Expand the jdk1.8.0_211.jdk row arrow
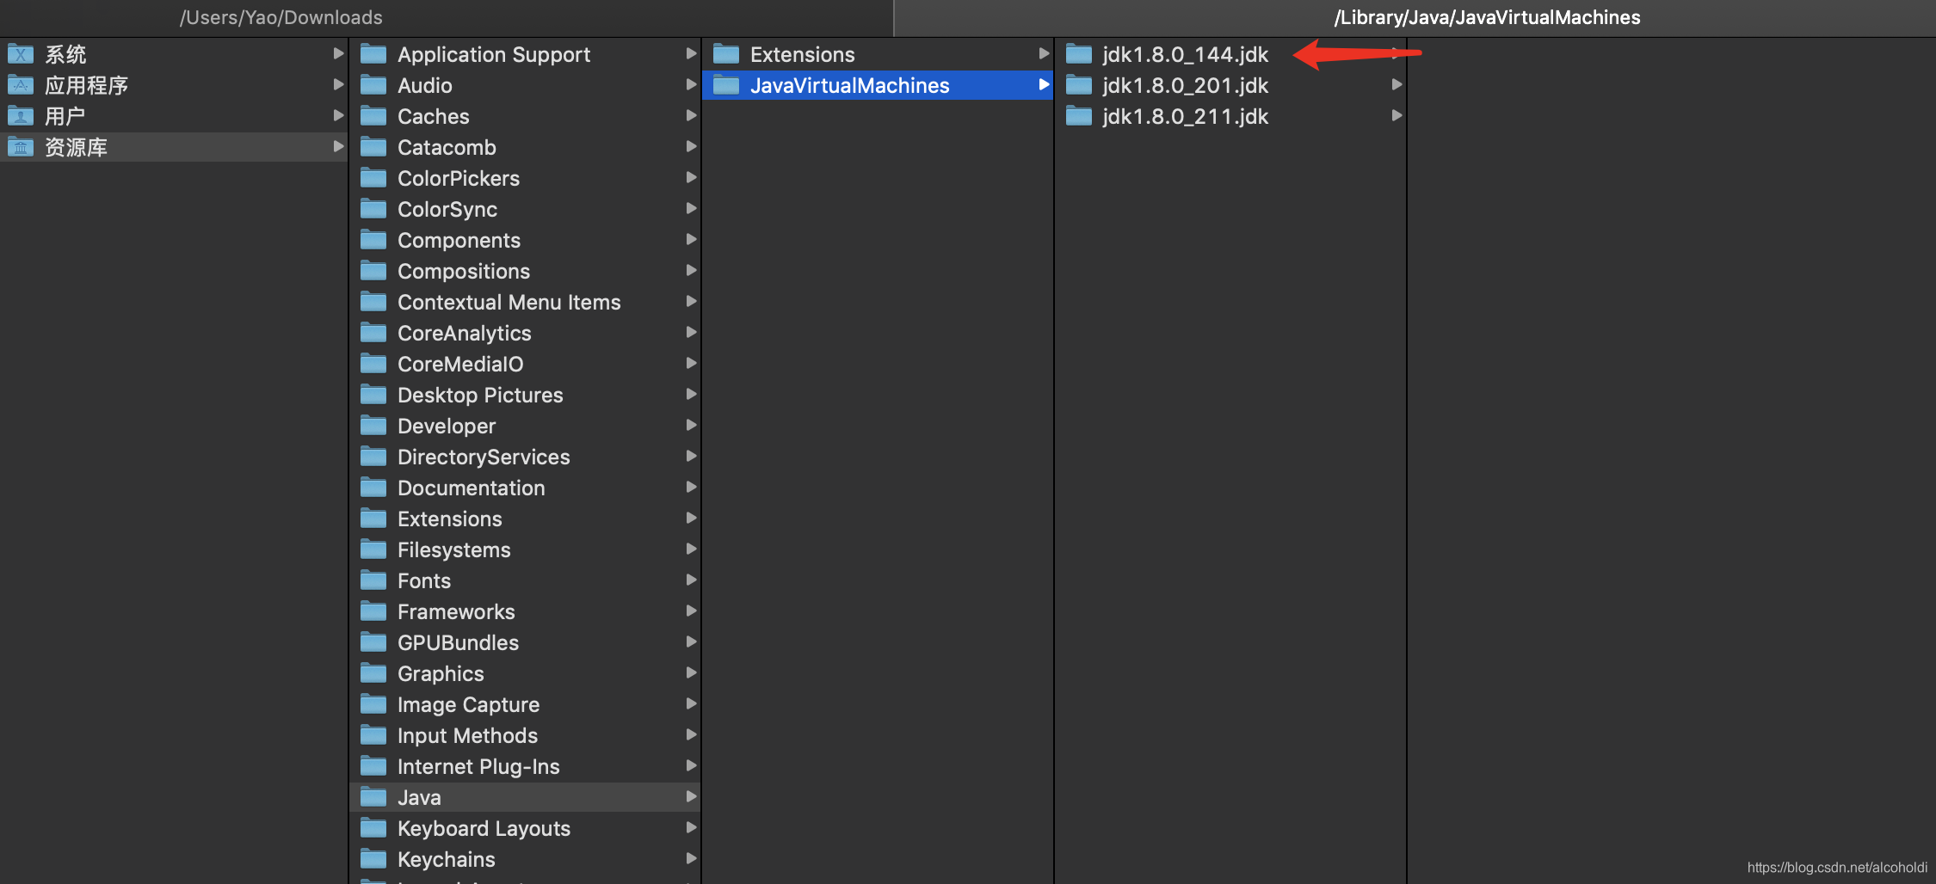The height and width of the screenshot is (884, 1936). click(x=1397, y=115)
